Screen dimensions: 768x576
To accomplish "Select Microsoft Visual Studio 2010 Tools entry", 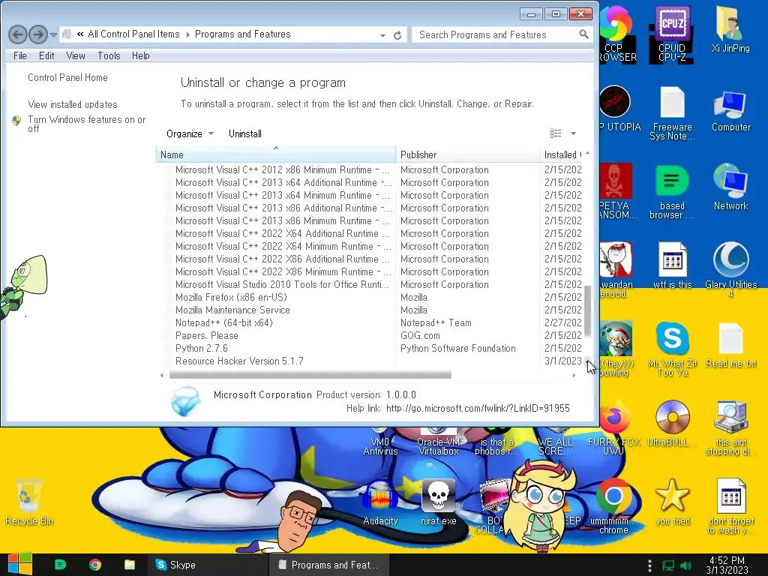I will pos(282,284).
